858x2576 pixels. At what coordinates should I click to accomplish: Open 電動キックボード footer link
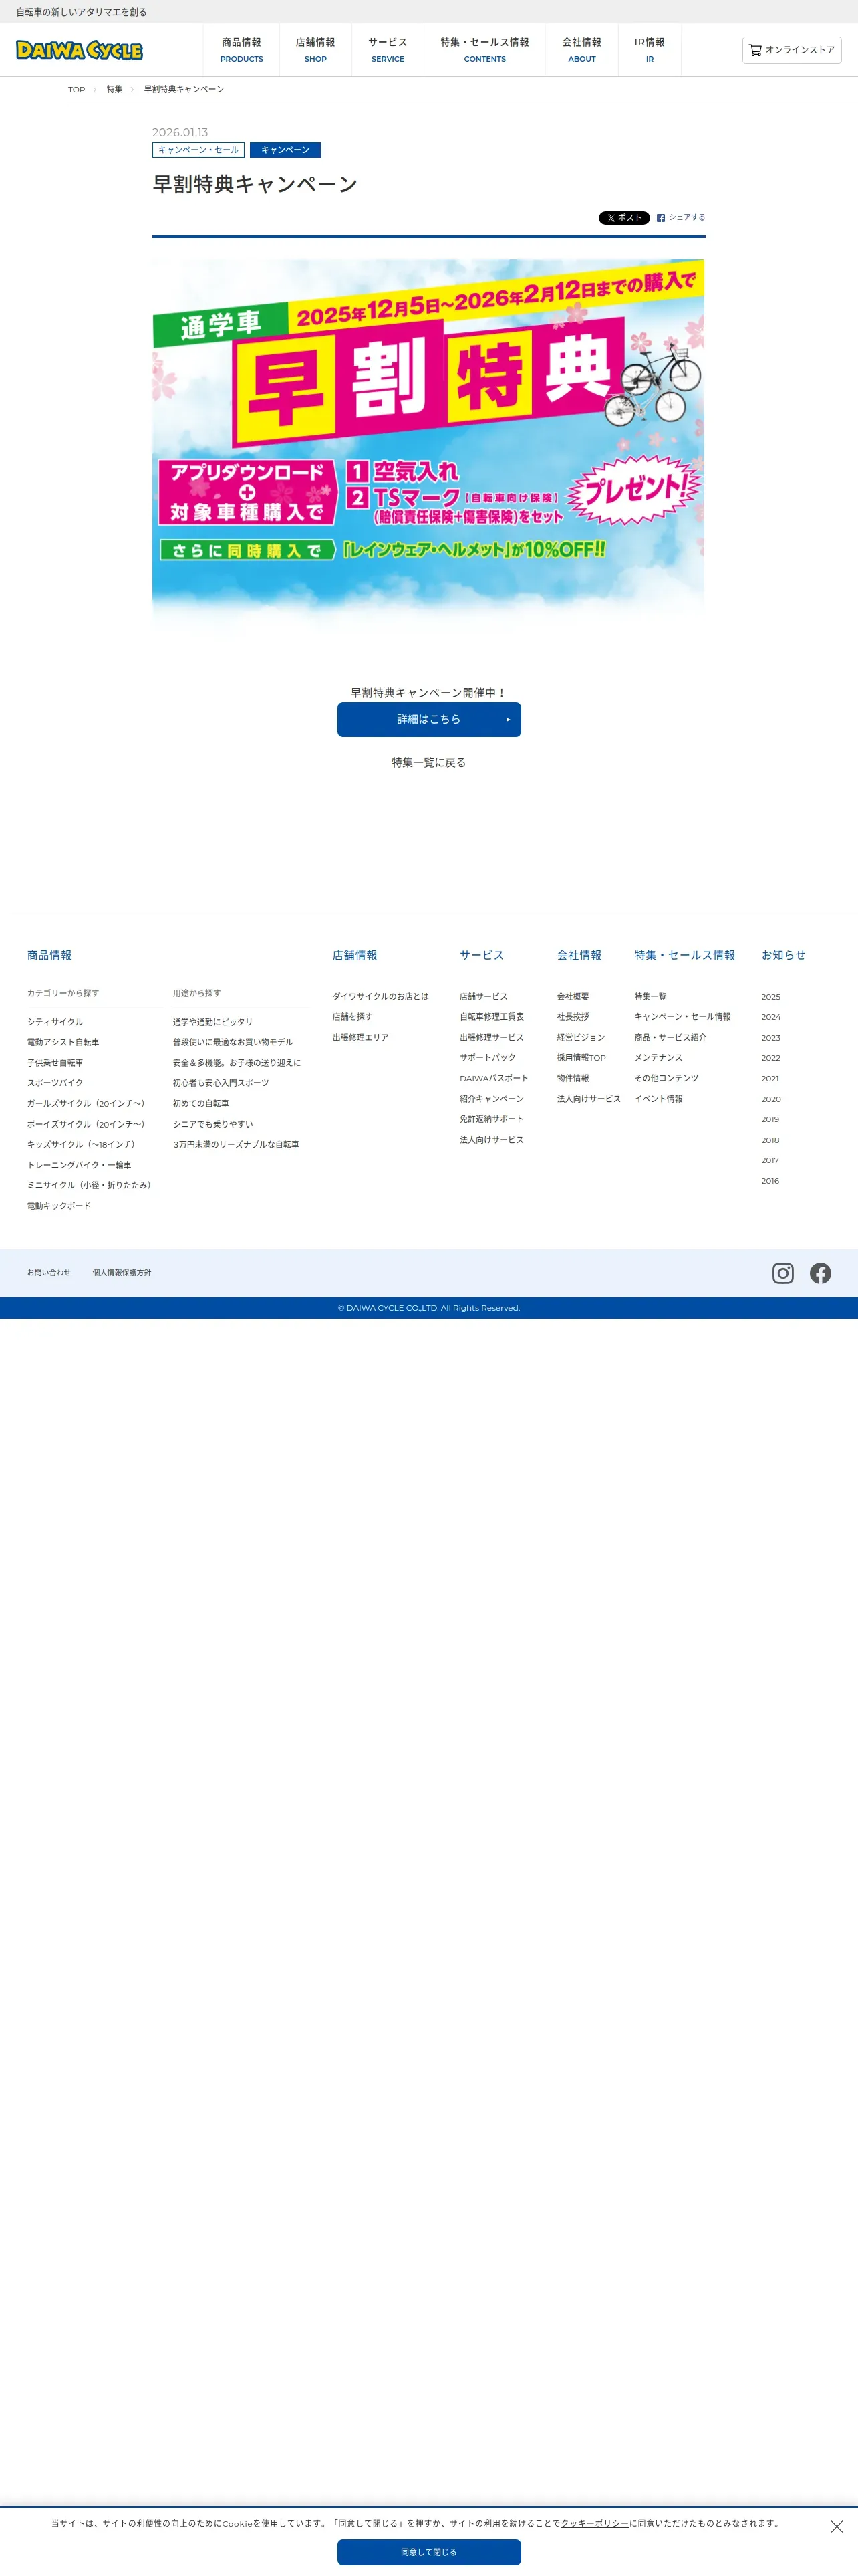click(59, 1206)
